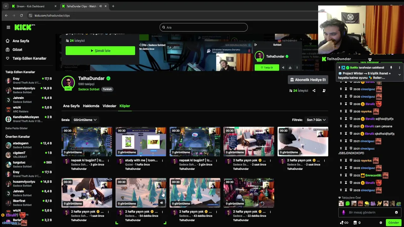Open chat settings gear icon
The image size is (404, 227).
point(381,223)
